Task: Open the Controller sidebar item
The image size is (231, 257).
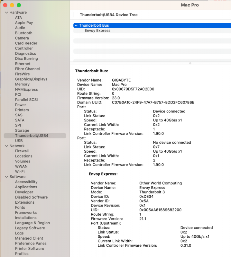Action: tap(24, 49)
